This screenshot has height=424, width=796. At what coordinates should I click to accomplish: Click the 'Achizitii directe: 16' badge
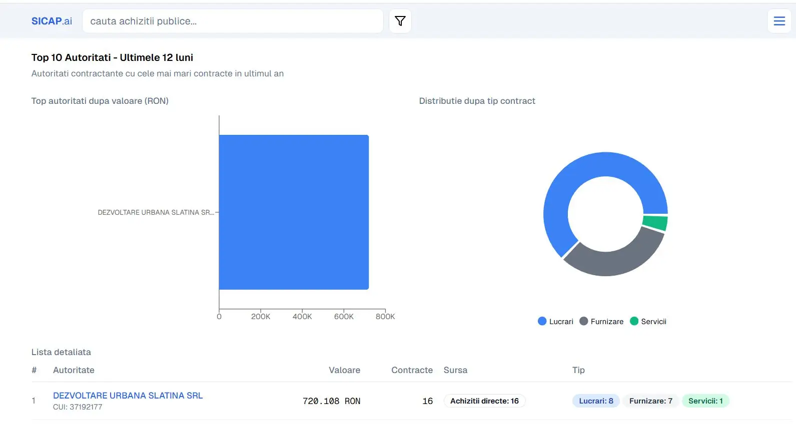[x=484, y=401]
